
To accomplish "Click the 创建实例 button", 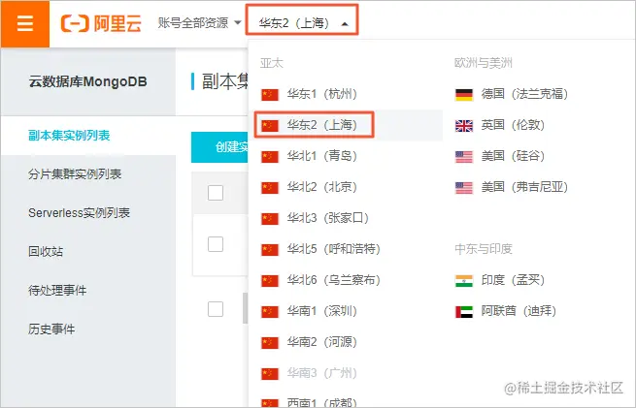I will [219, 147].
